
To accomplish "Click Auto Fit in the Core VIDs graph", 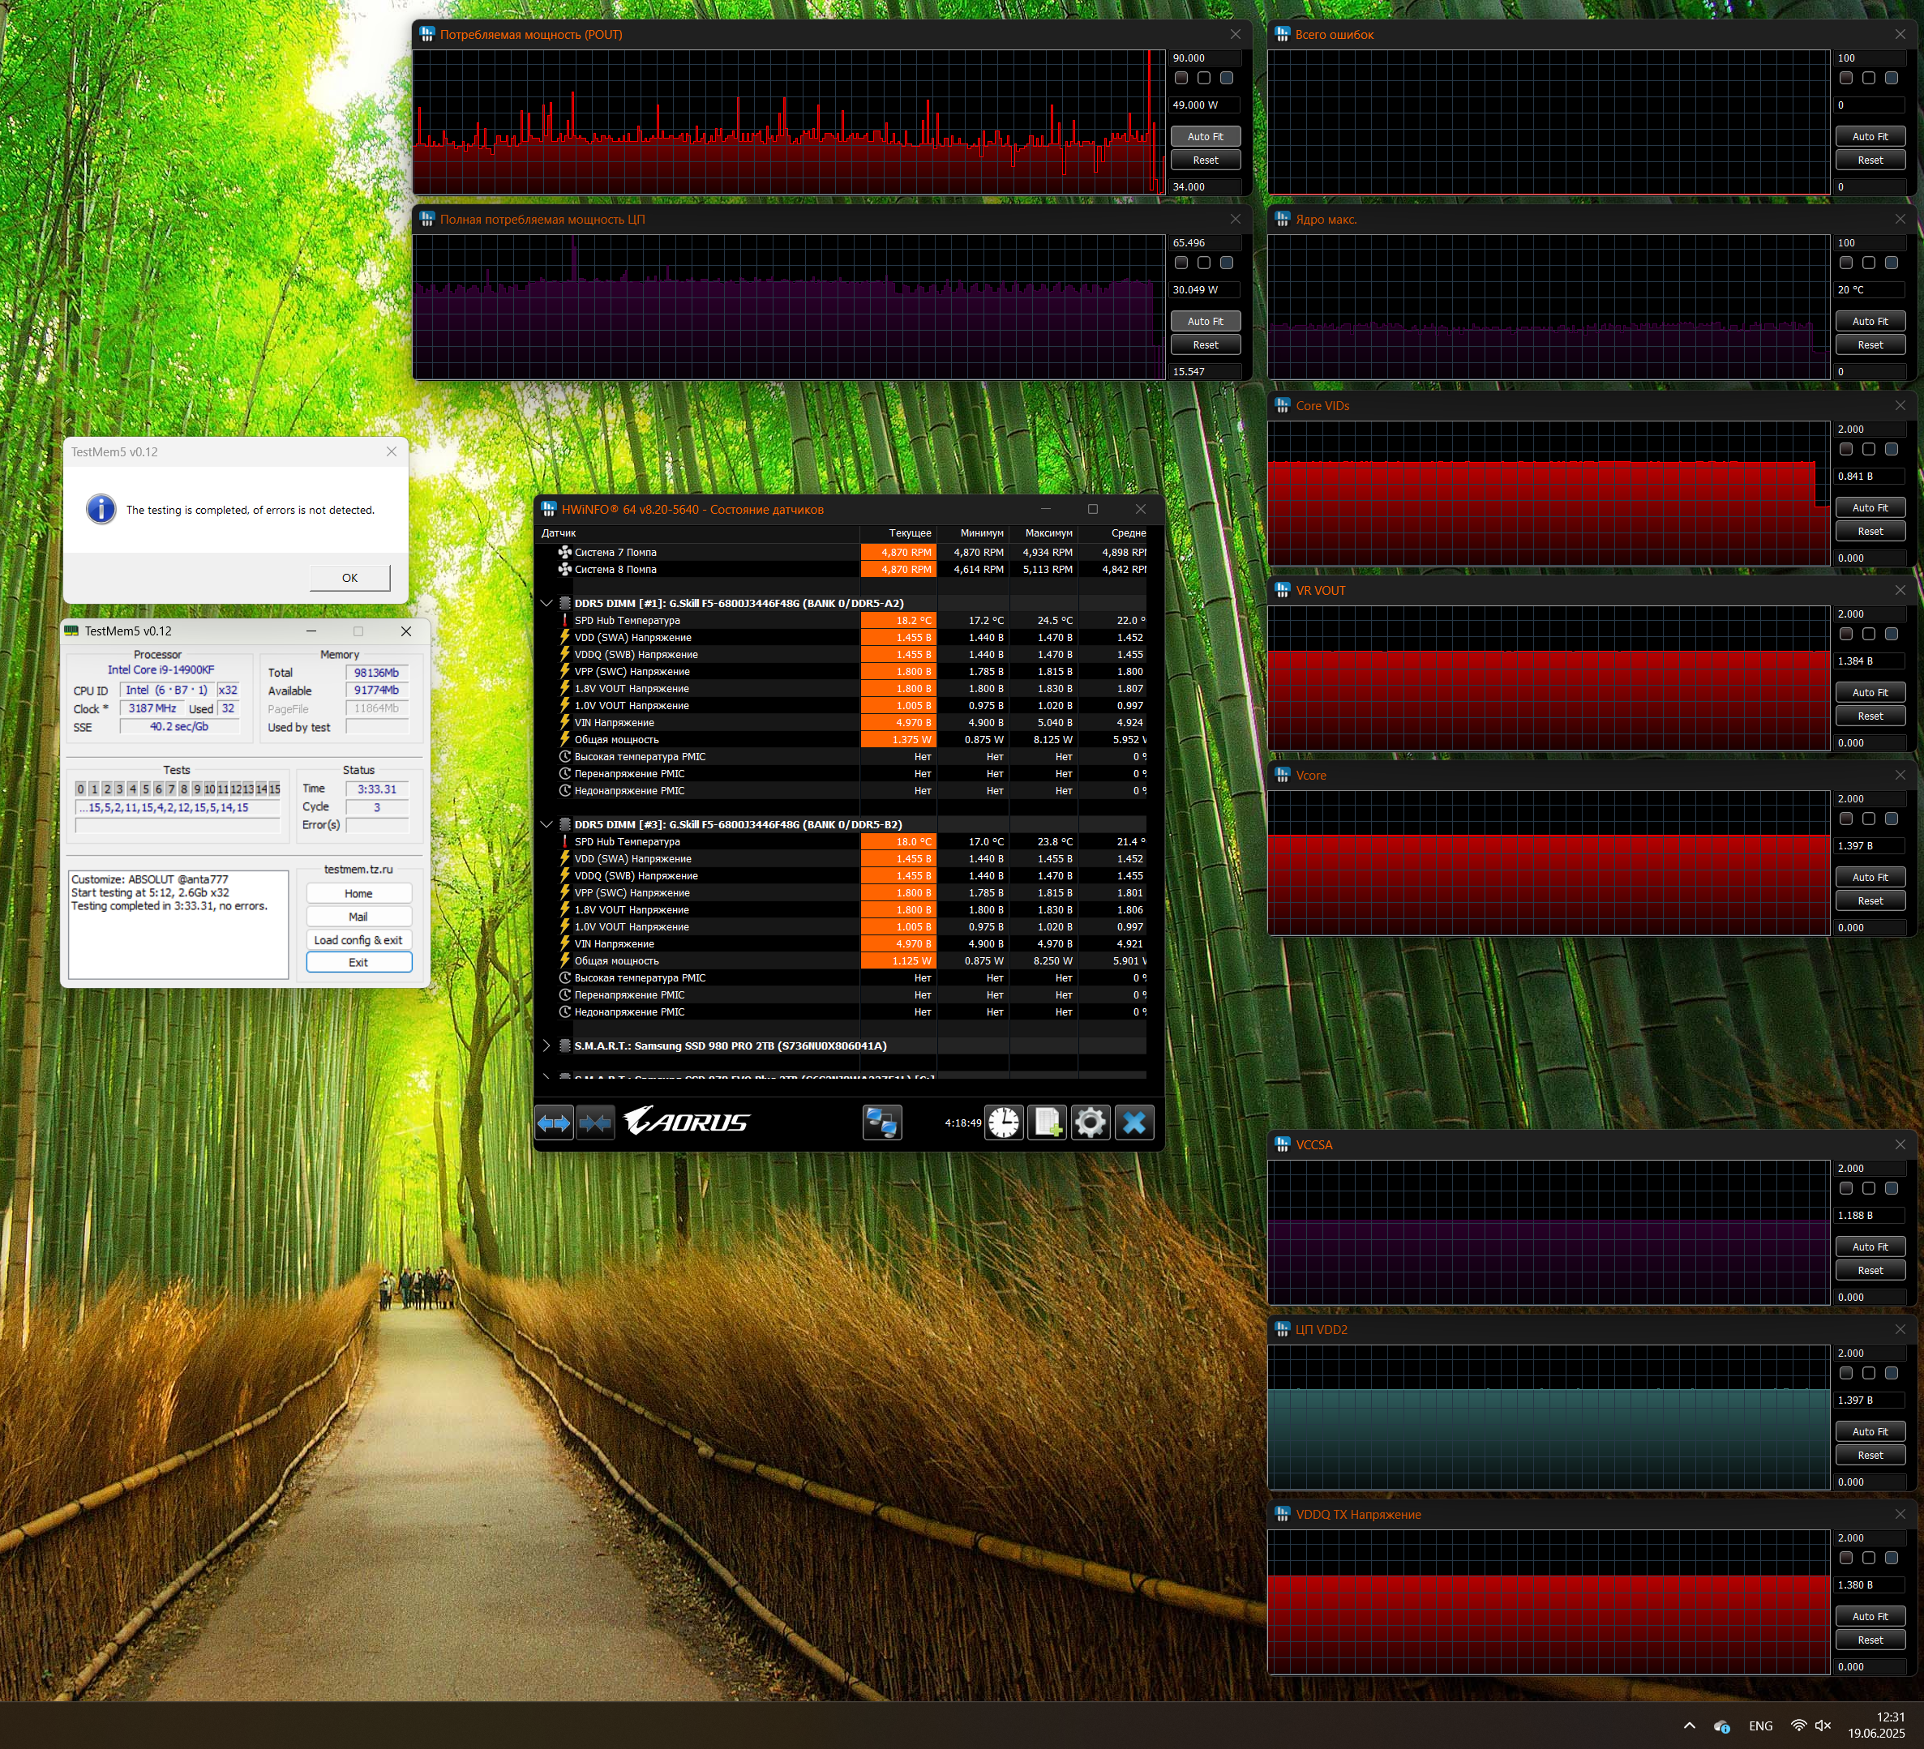I will click(x=1870, y=507).
